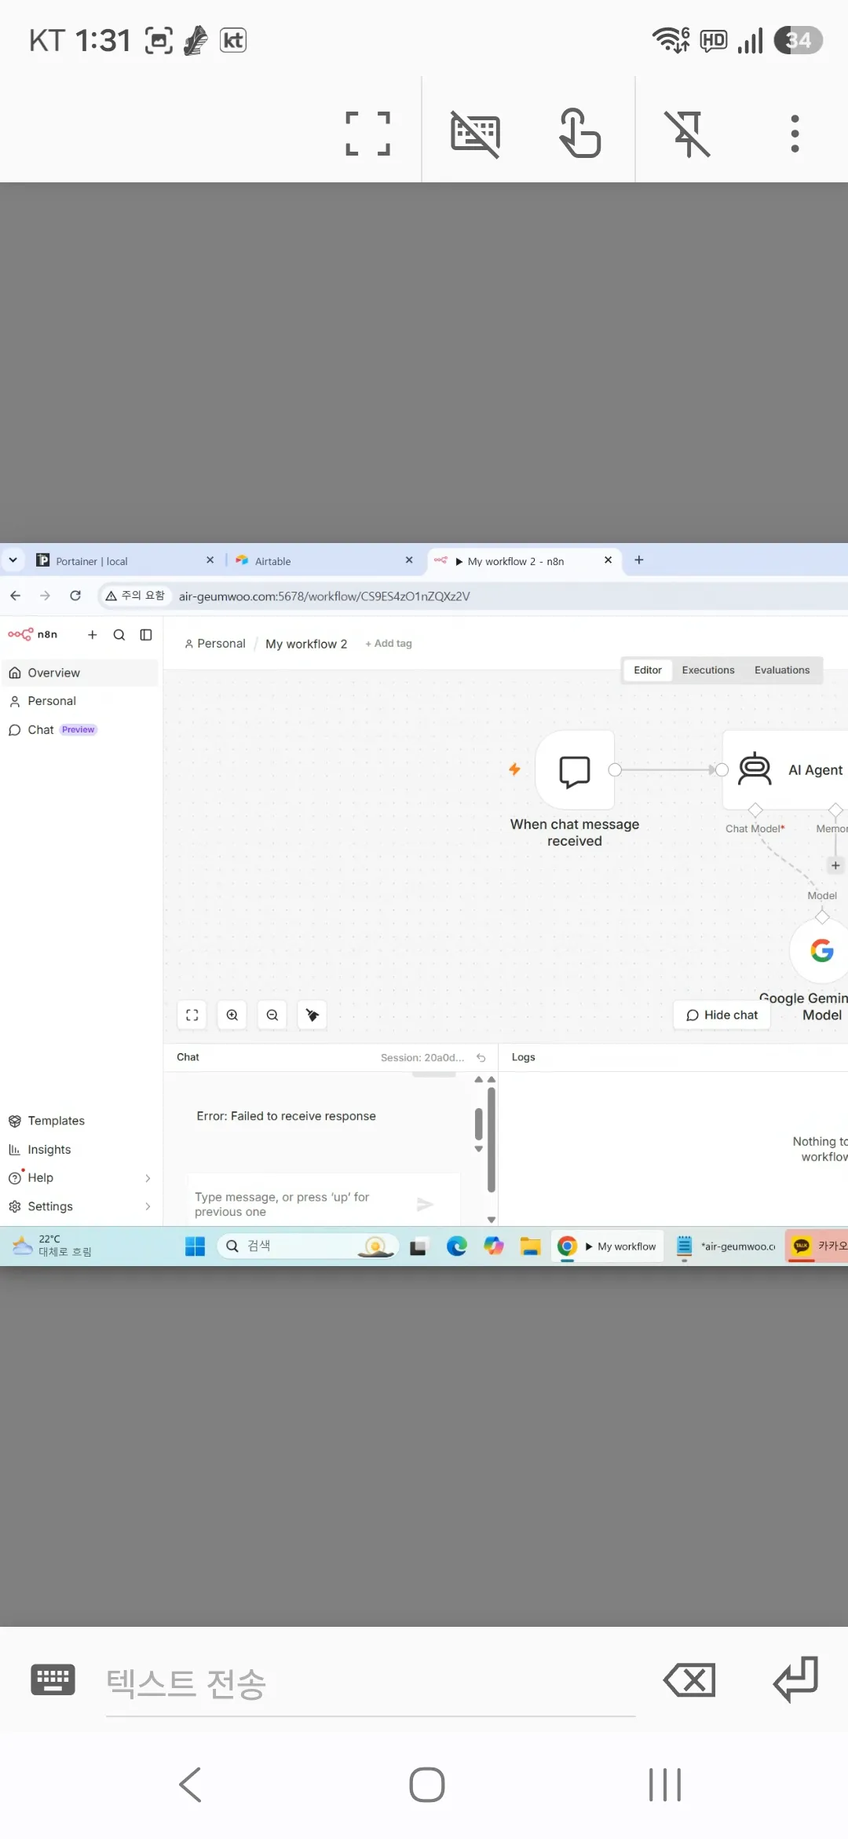Viewport: 848px width, 1839px height.
Task: Open Chat Preview in n8n sidebar
Action: point(80,730)
